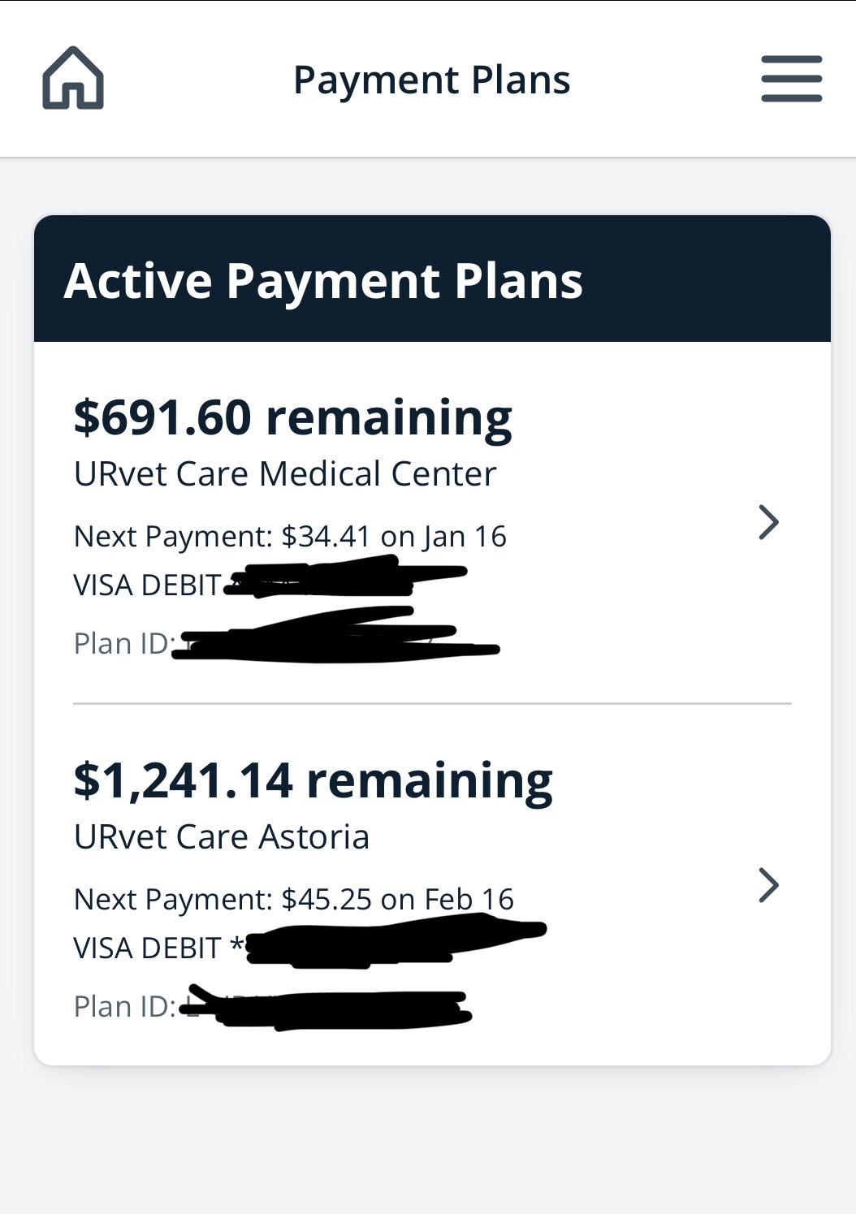Viewport: 856px width, 1214px height.
Task: Tap VISA DEBIT label in Medical Center plan
Action: pos(147,585)
